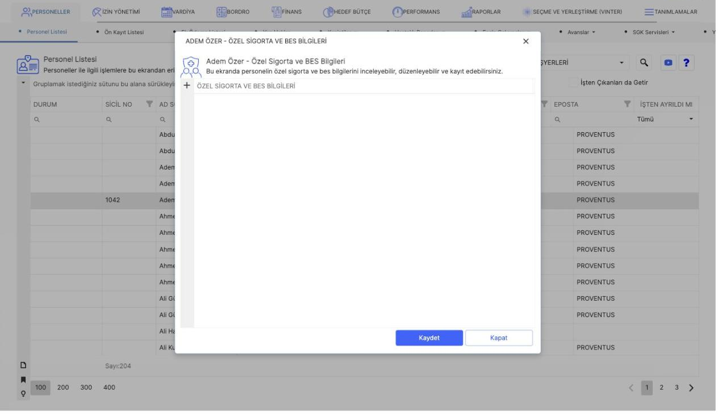Image resolution: width=722 pixels, height=417 pixels.
Task: Open the help question mark icon
Action: point(687,63)
